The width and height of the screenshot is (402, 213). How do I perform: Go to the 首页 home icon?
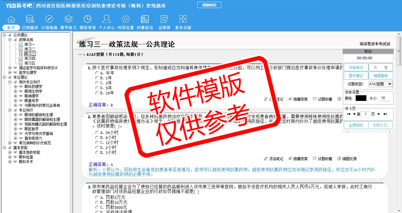pos(11,19)
